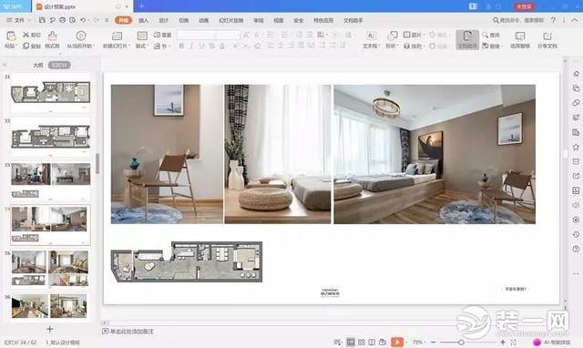Click the Undo arrow icon
The image size is (583, 348).
tap(83, 20)
